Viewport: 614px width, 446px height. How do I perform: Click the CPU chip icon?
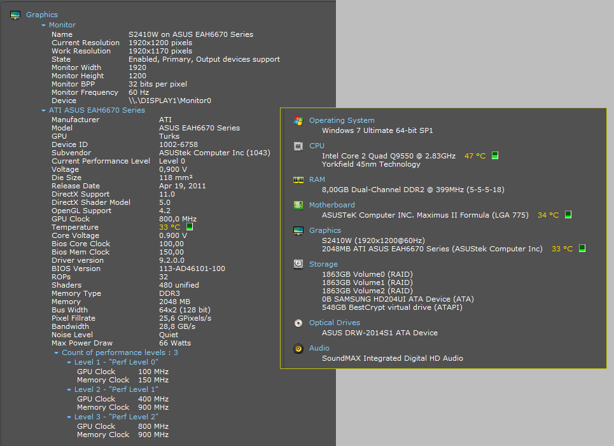(x=298, y=146)
